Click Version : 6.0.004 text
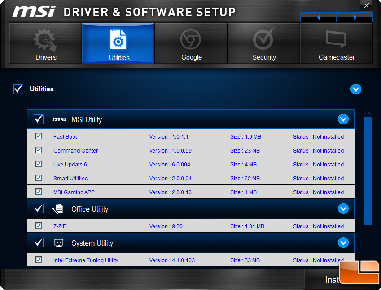The image size is (381, 290). tap(170, 165)
